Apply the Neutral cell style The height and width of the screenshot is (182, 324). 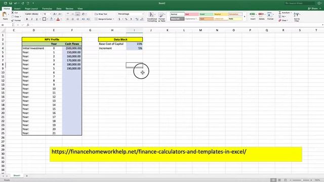click(221, 14)
